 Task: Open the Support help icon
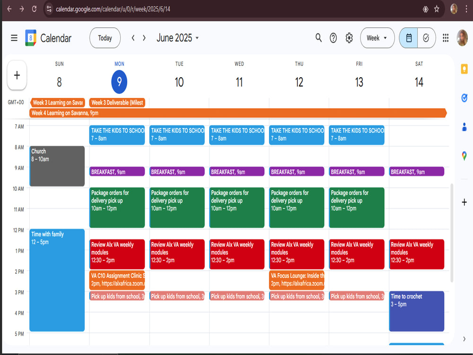click(333, 38)
